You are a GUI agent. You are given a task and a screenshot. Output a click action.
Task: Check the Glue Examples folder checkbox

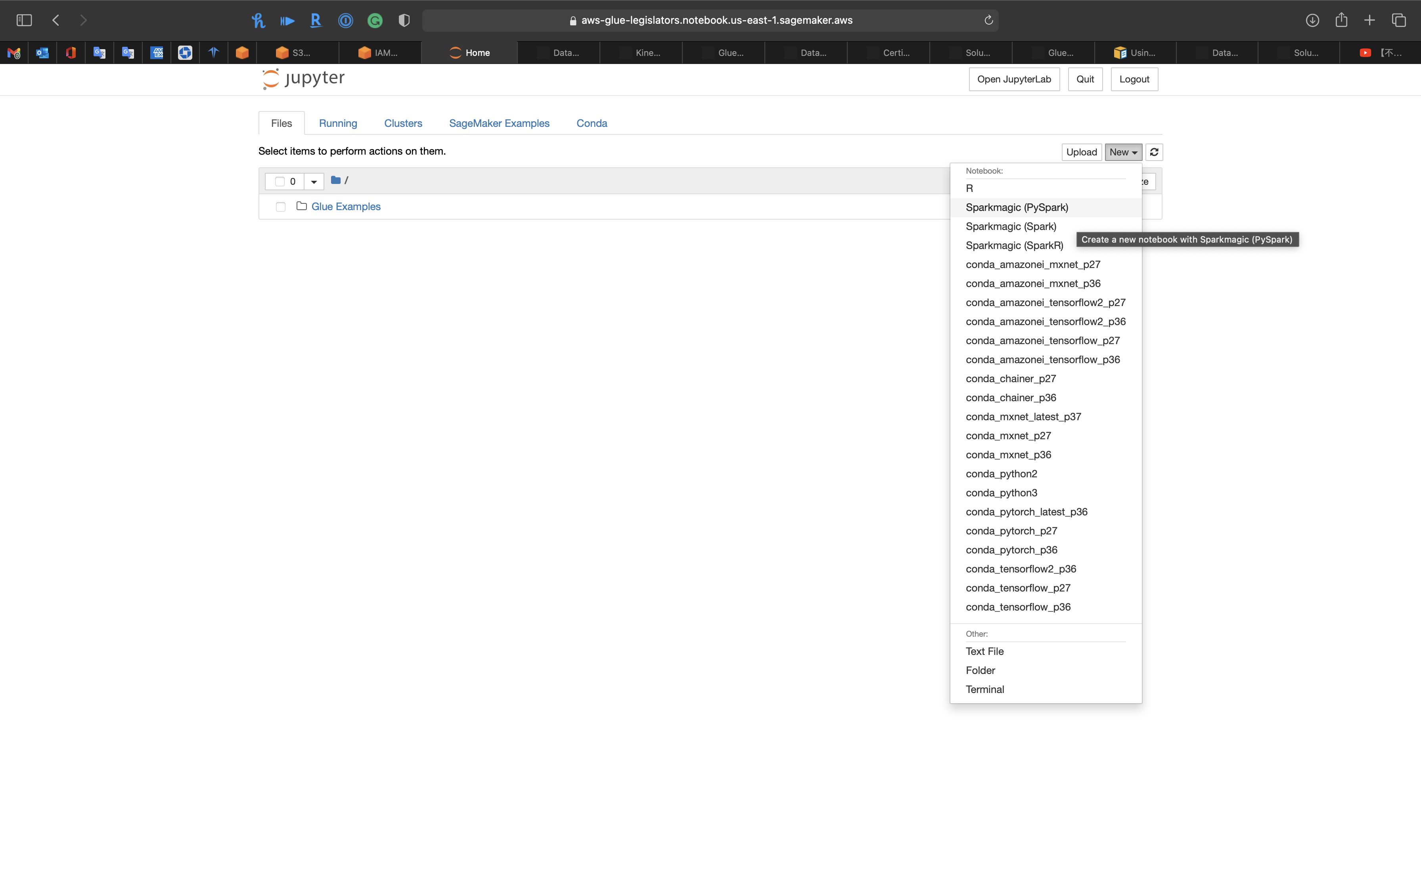281,207
